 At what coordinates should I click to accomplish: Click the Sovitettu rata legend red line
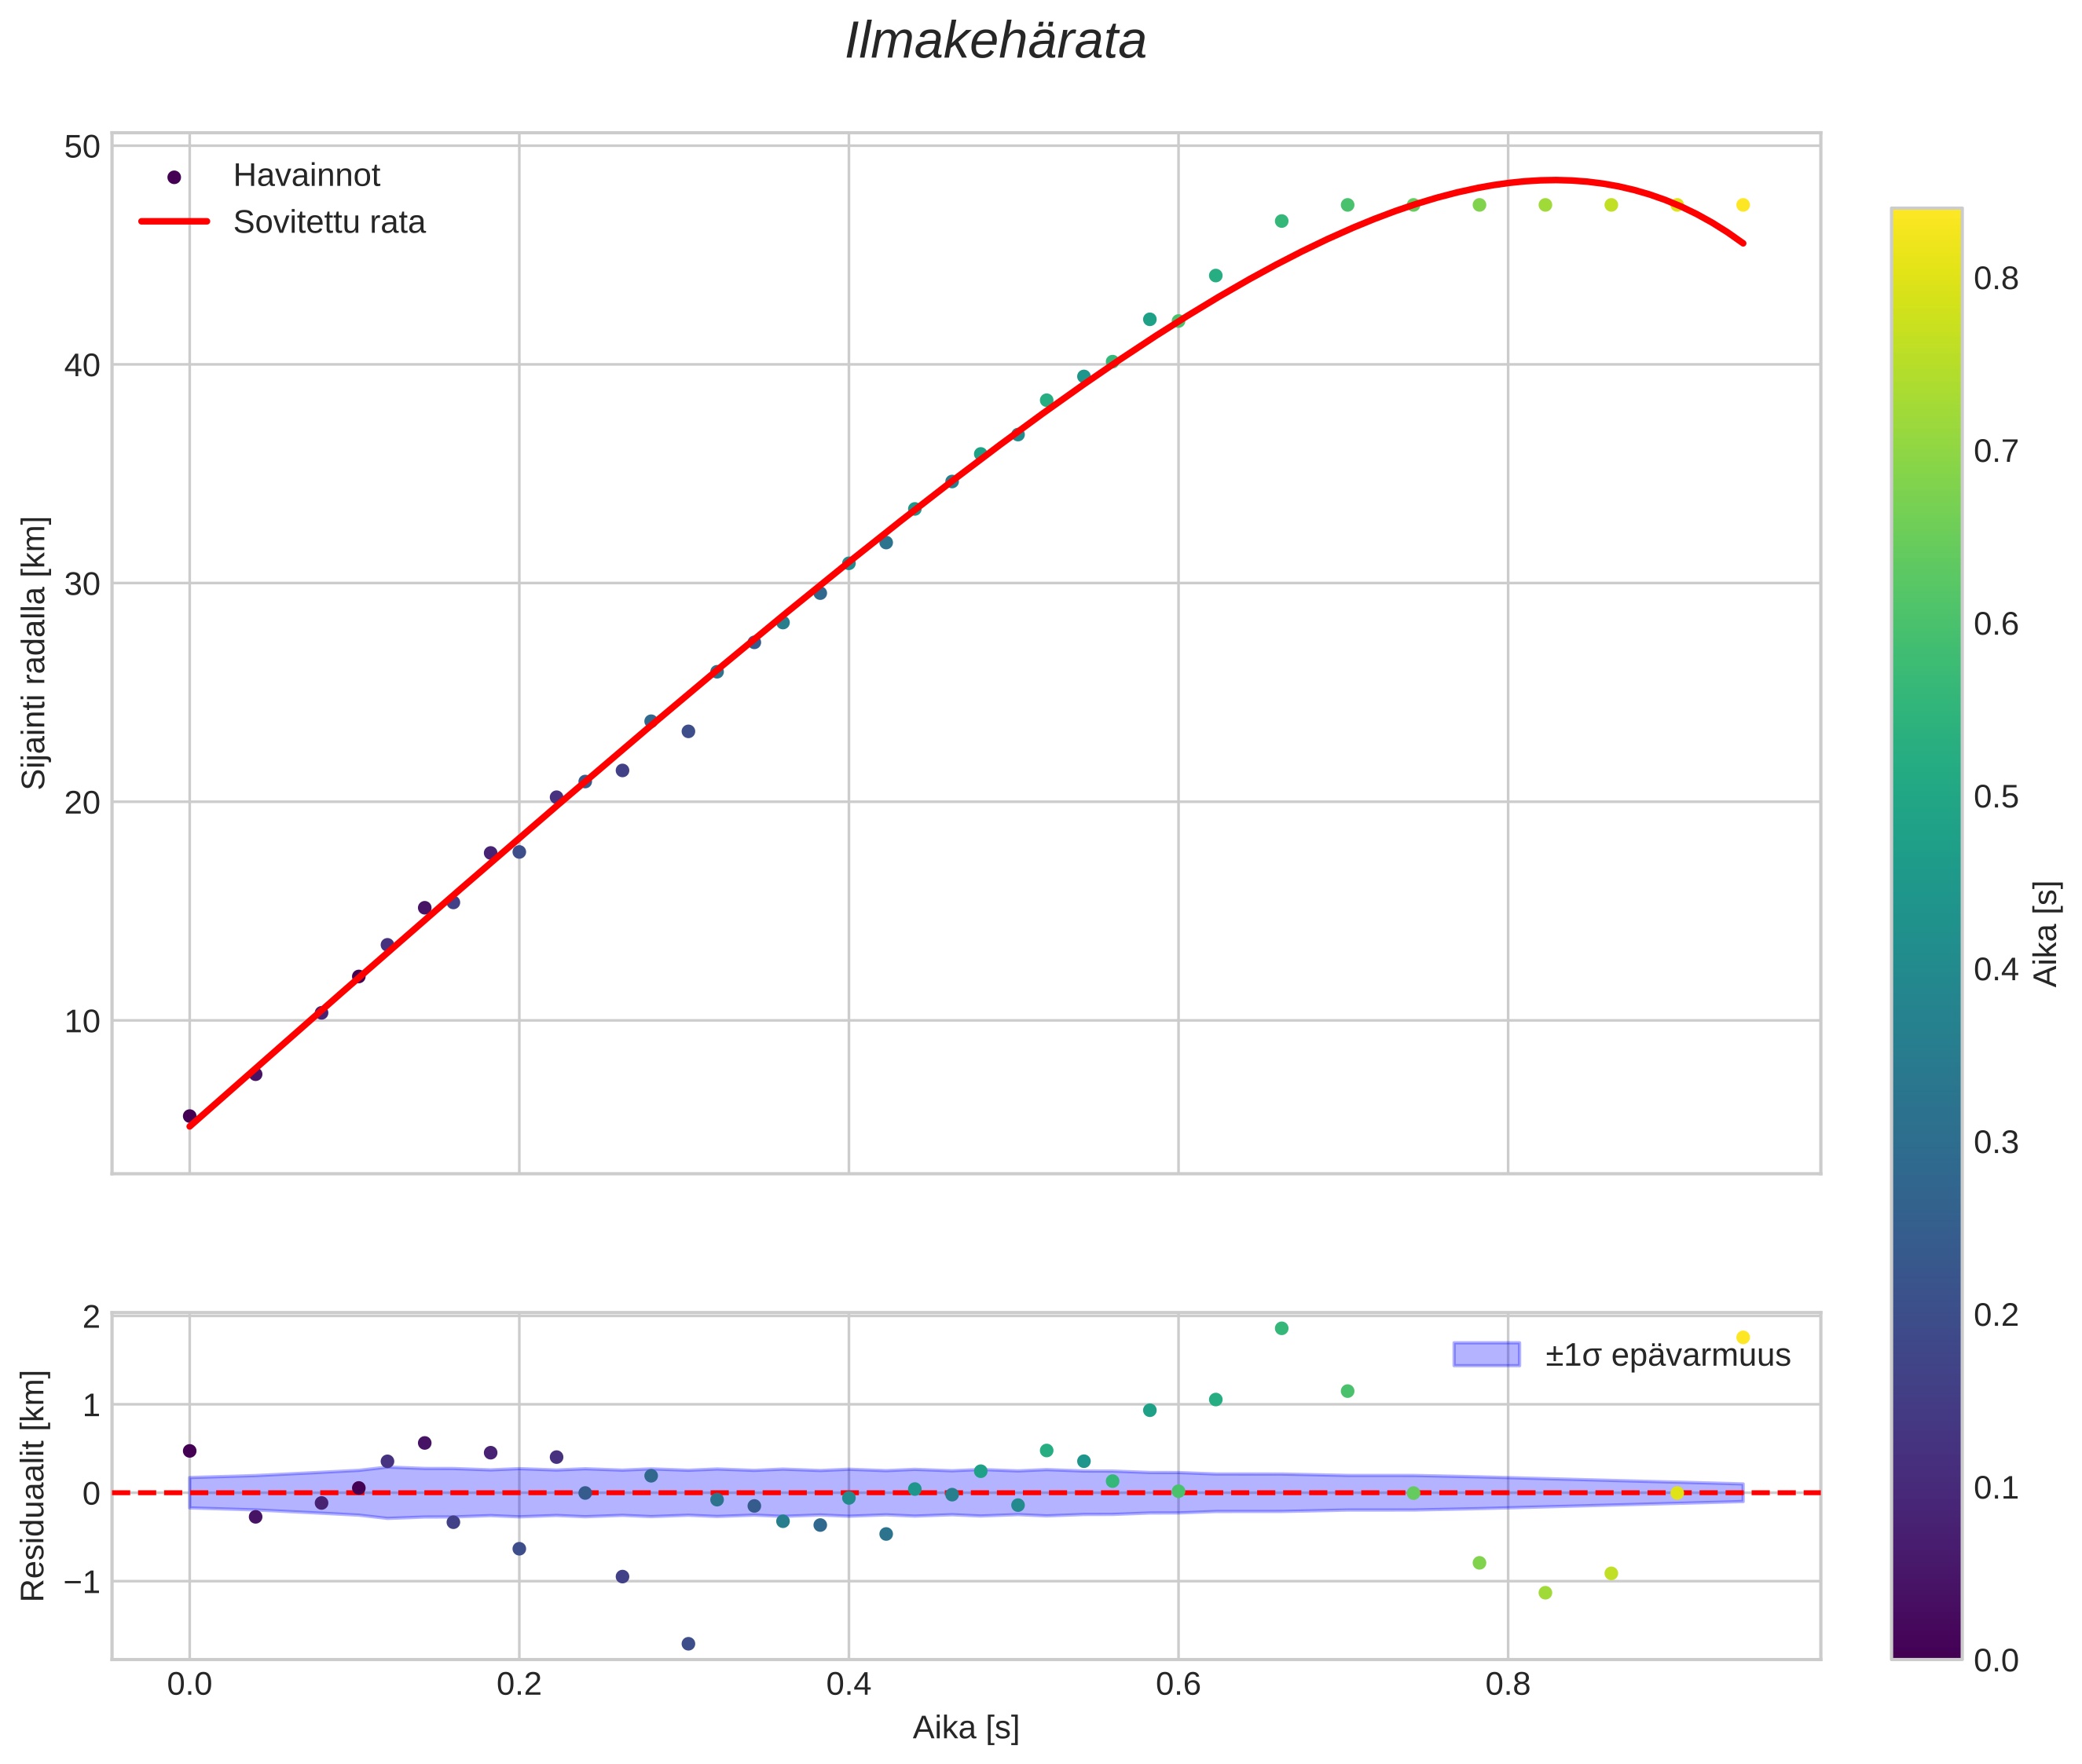(174, 222)
